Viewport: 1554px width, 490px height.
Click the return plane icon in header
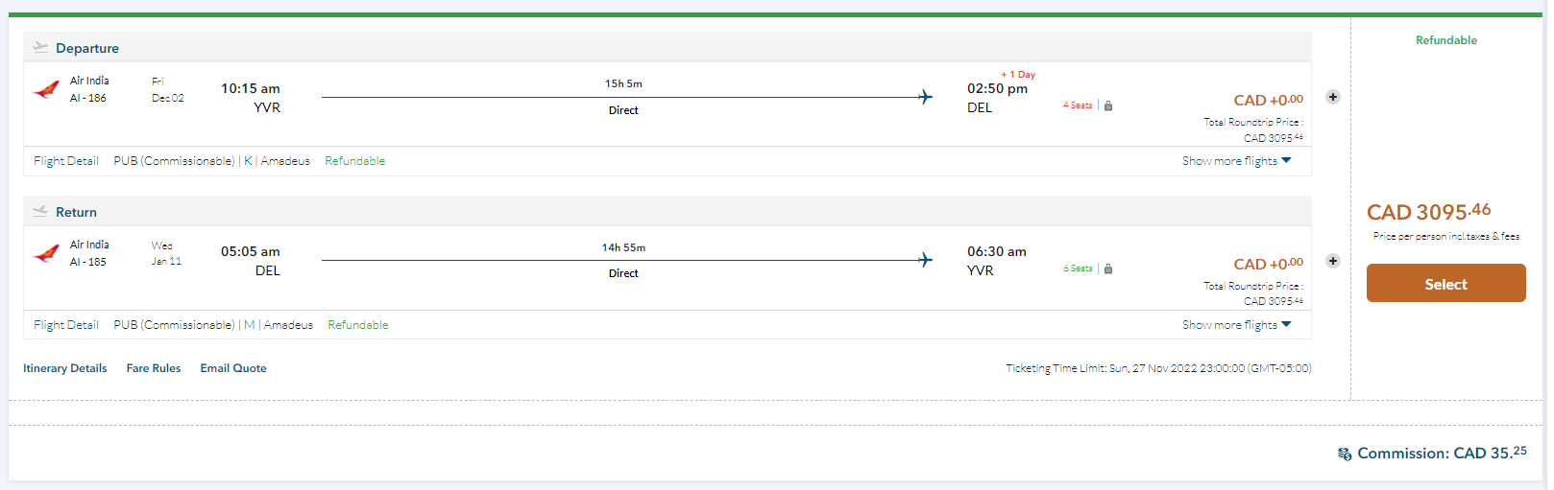tap(40, 211)
